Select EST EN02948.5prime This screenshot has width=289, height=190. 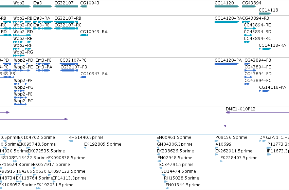(159, 161)
